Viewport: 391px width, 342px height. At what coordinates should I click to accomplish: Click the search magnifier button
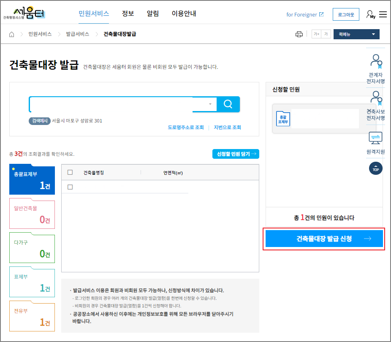pos(228,104)
